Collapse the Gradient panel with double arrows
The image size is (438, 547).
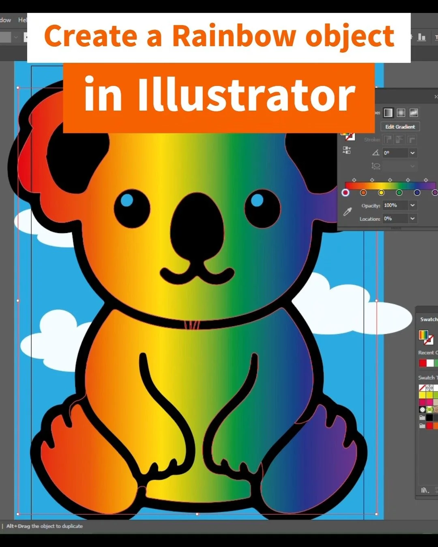pos(436,96)
